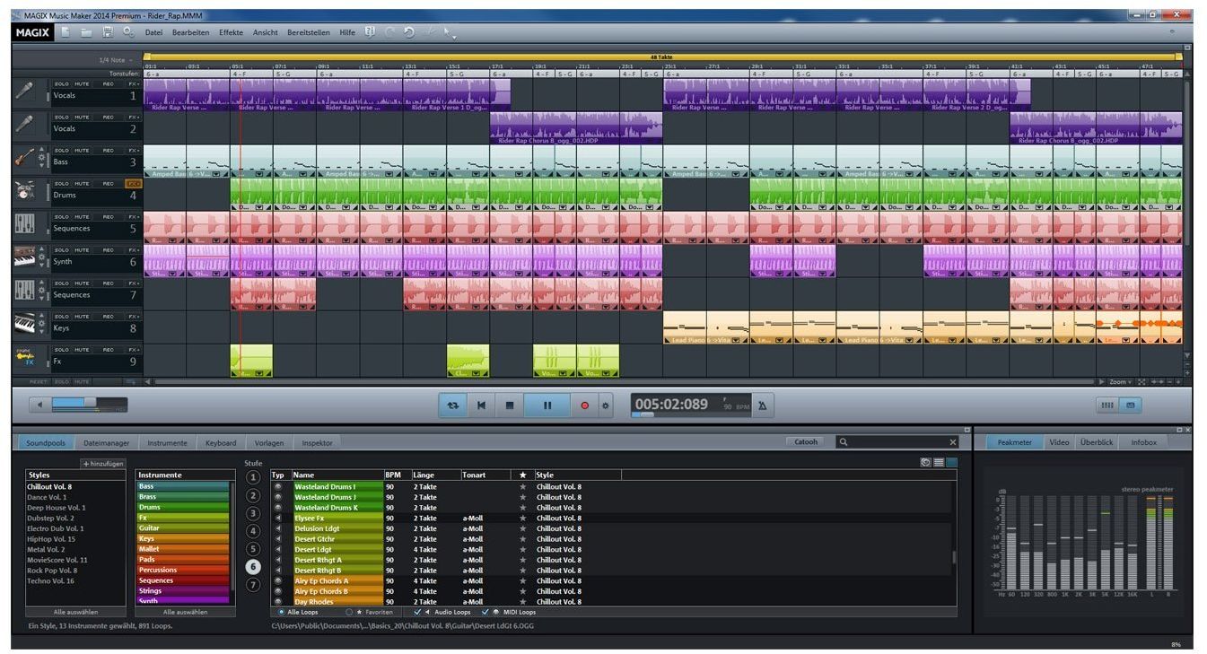Select the HipHop Vol. 15 style

pos(50,538)
